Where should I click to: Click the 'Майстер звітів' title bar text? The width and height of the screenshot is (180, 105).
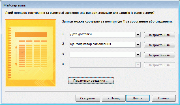click(x=15, y=5)
